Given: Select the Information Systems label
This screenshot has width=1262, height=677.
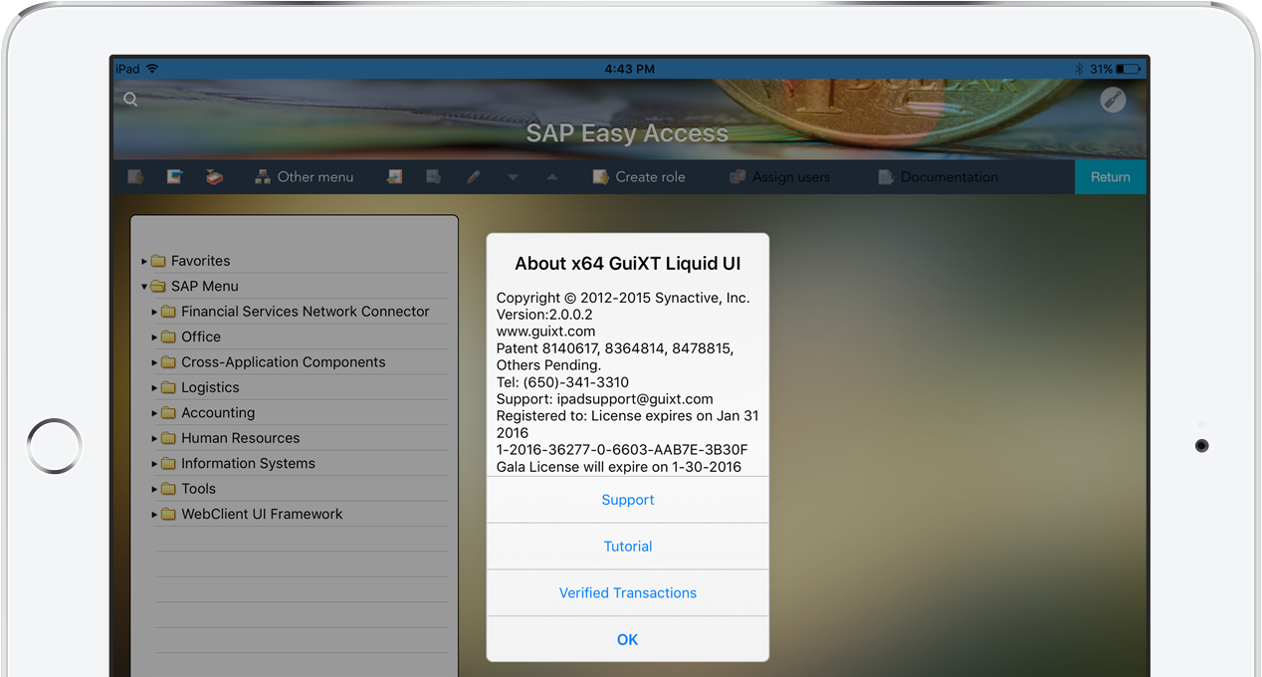Looking at the screenshot, I should pos(248,463).
